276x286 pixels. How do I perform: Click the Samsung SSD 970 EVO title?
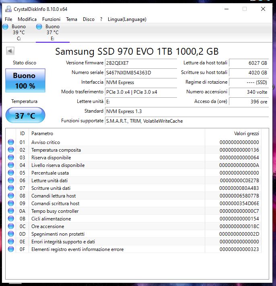coord(137,51)
